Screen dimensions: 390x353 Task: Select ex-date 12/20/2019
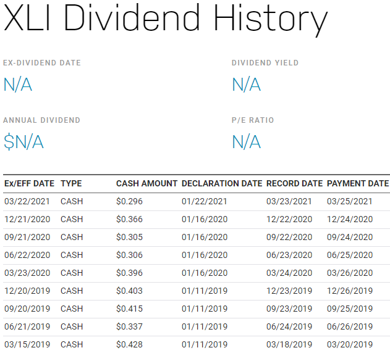(27, 291)
